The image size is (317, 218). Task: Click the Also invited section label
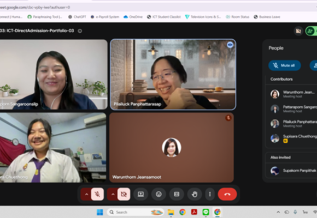click(x=280, y=158)
